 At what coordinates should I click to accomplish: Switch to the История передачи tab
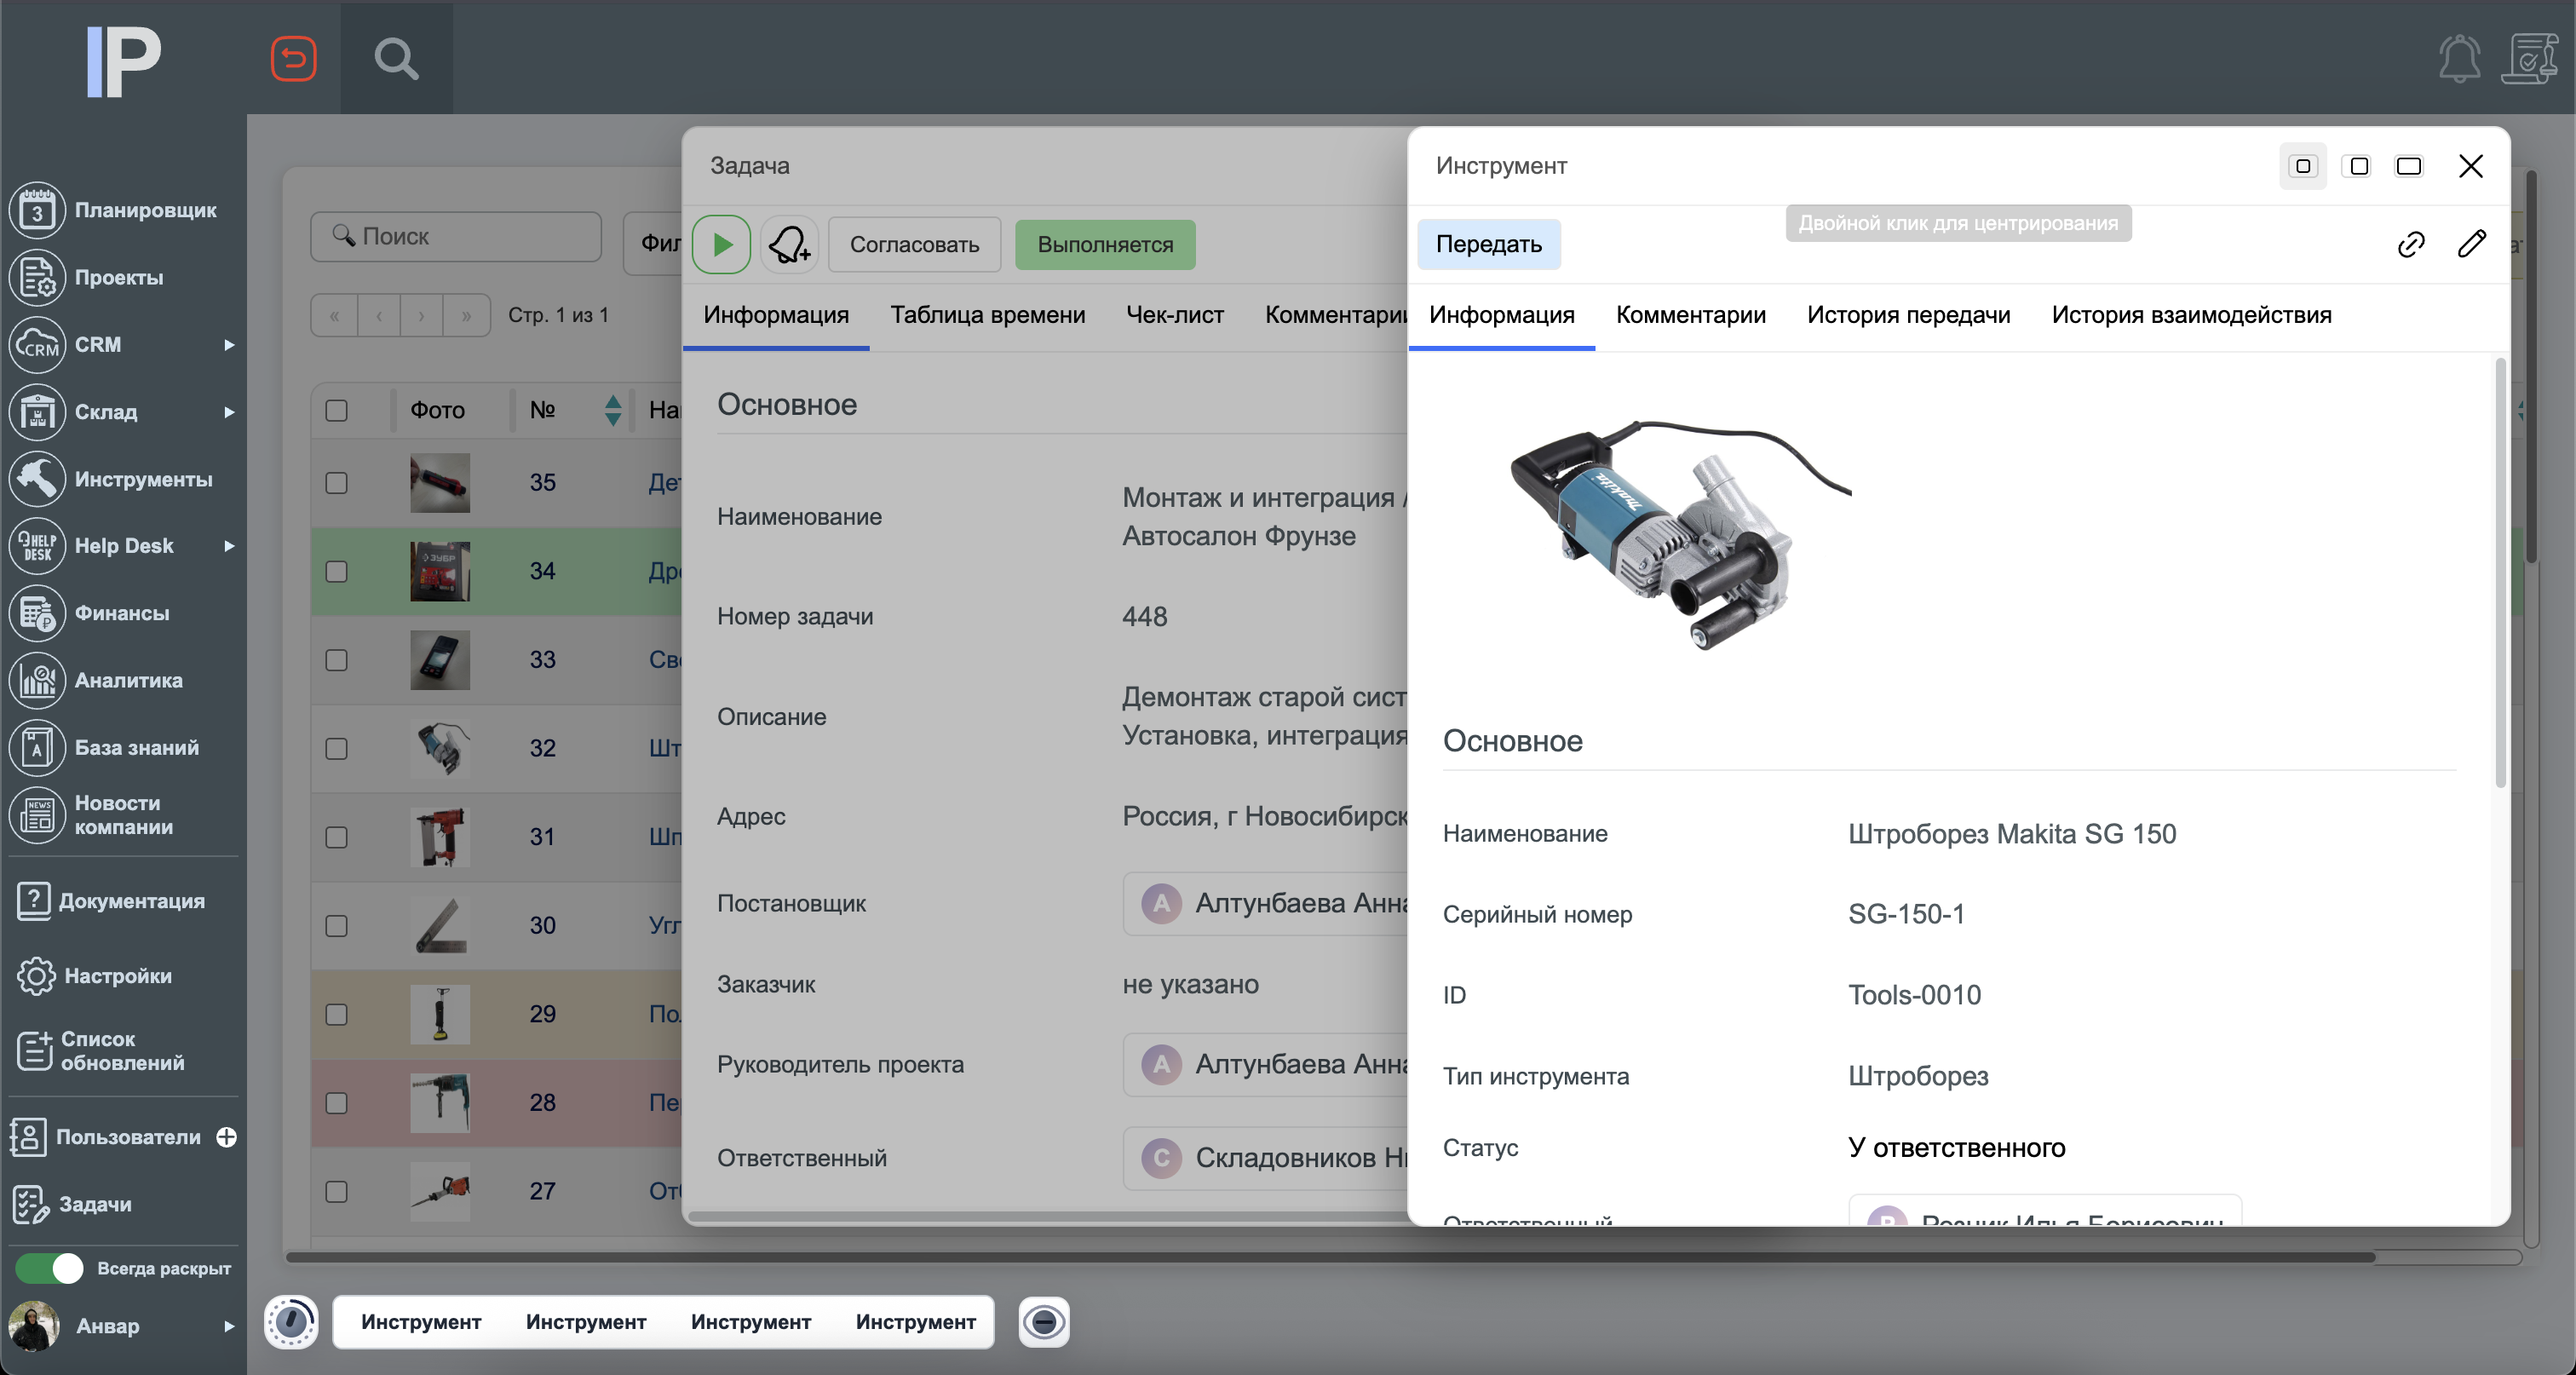click(x=1907, y=314)
